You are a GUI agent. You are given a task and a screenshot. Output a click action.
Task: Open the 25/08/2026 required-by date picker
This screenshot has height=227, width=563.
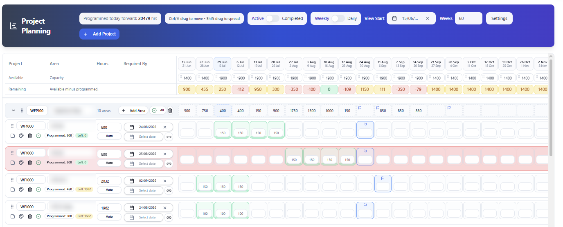coord(149,154)
